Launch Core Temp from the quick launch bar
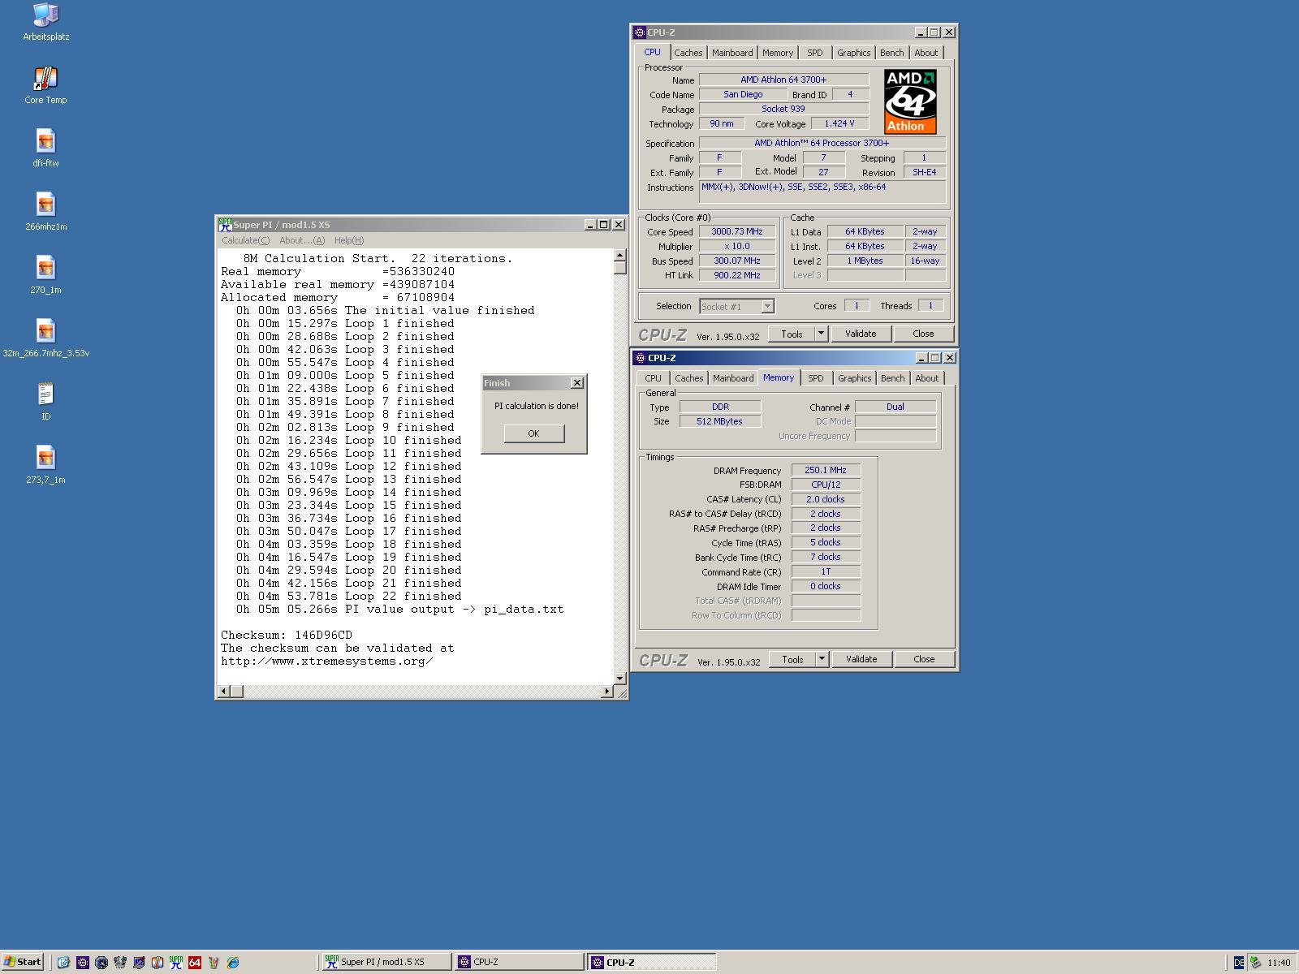The height and width of the screenshot is (974, 1299). [157, 962]
